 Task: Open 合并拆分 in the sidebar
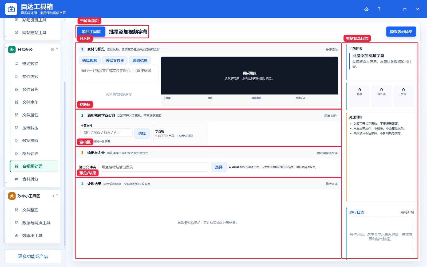pyautogui.click(x=34, y=179)
